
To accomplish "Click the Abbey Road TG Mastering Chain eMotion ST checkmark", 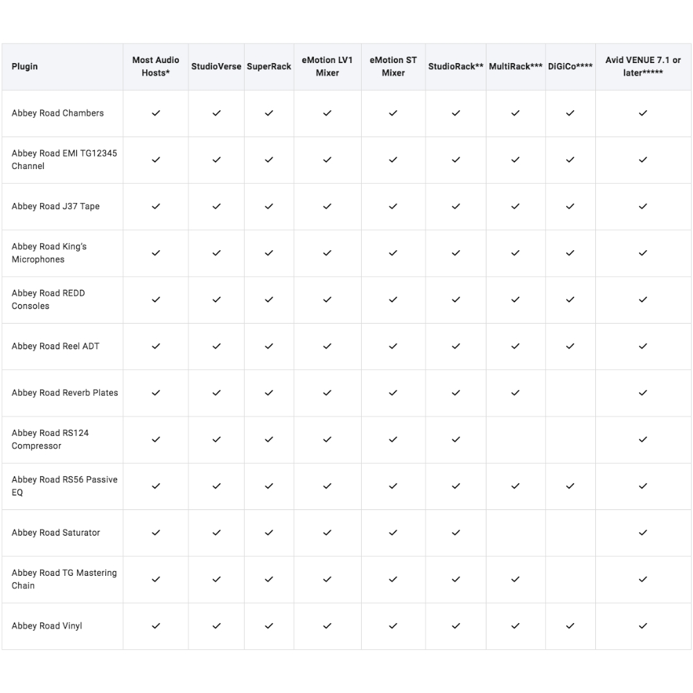I will pyautogui.click(x=393, y=579).
